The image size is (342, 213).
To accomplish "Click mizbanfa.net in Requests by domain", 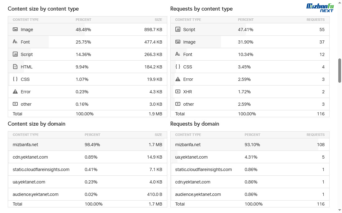I will (188, 145).
